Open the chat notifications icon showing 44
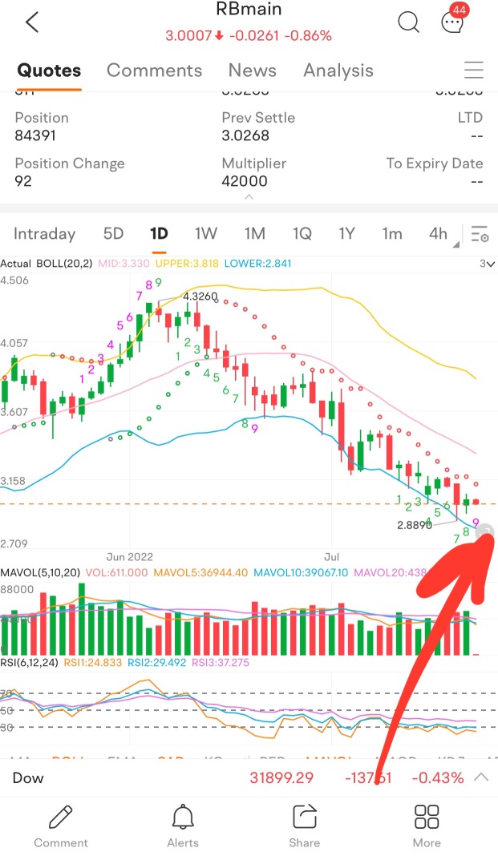This screenshot has height=856, width=498. (453, 22)
